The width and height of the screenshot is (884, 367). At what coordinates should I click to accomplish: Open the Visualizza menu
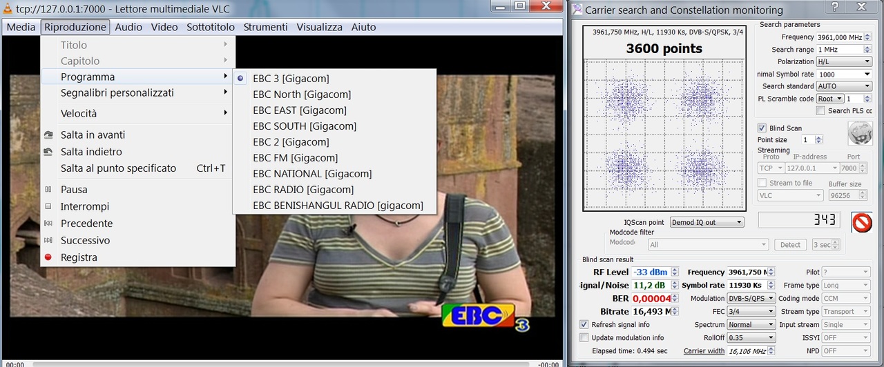click(x=319, y=27)
